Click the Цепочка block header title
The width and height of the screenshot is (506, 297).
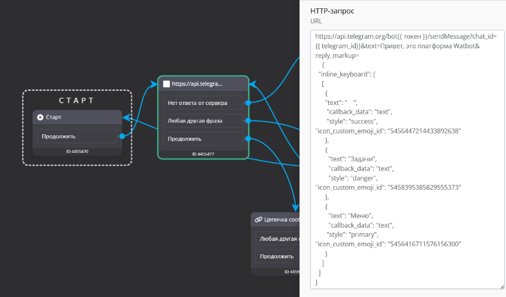(x=280, y=219)
